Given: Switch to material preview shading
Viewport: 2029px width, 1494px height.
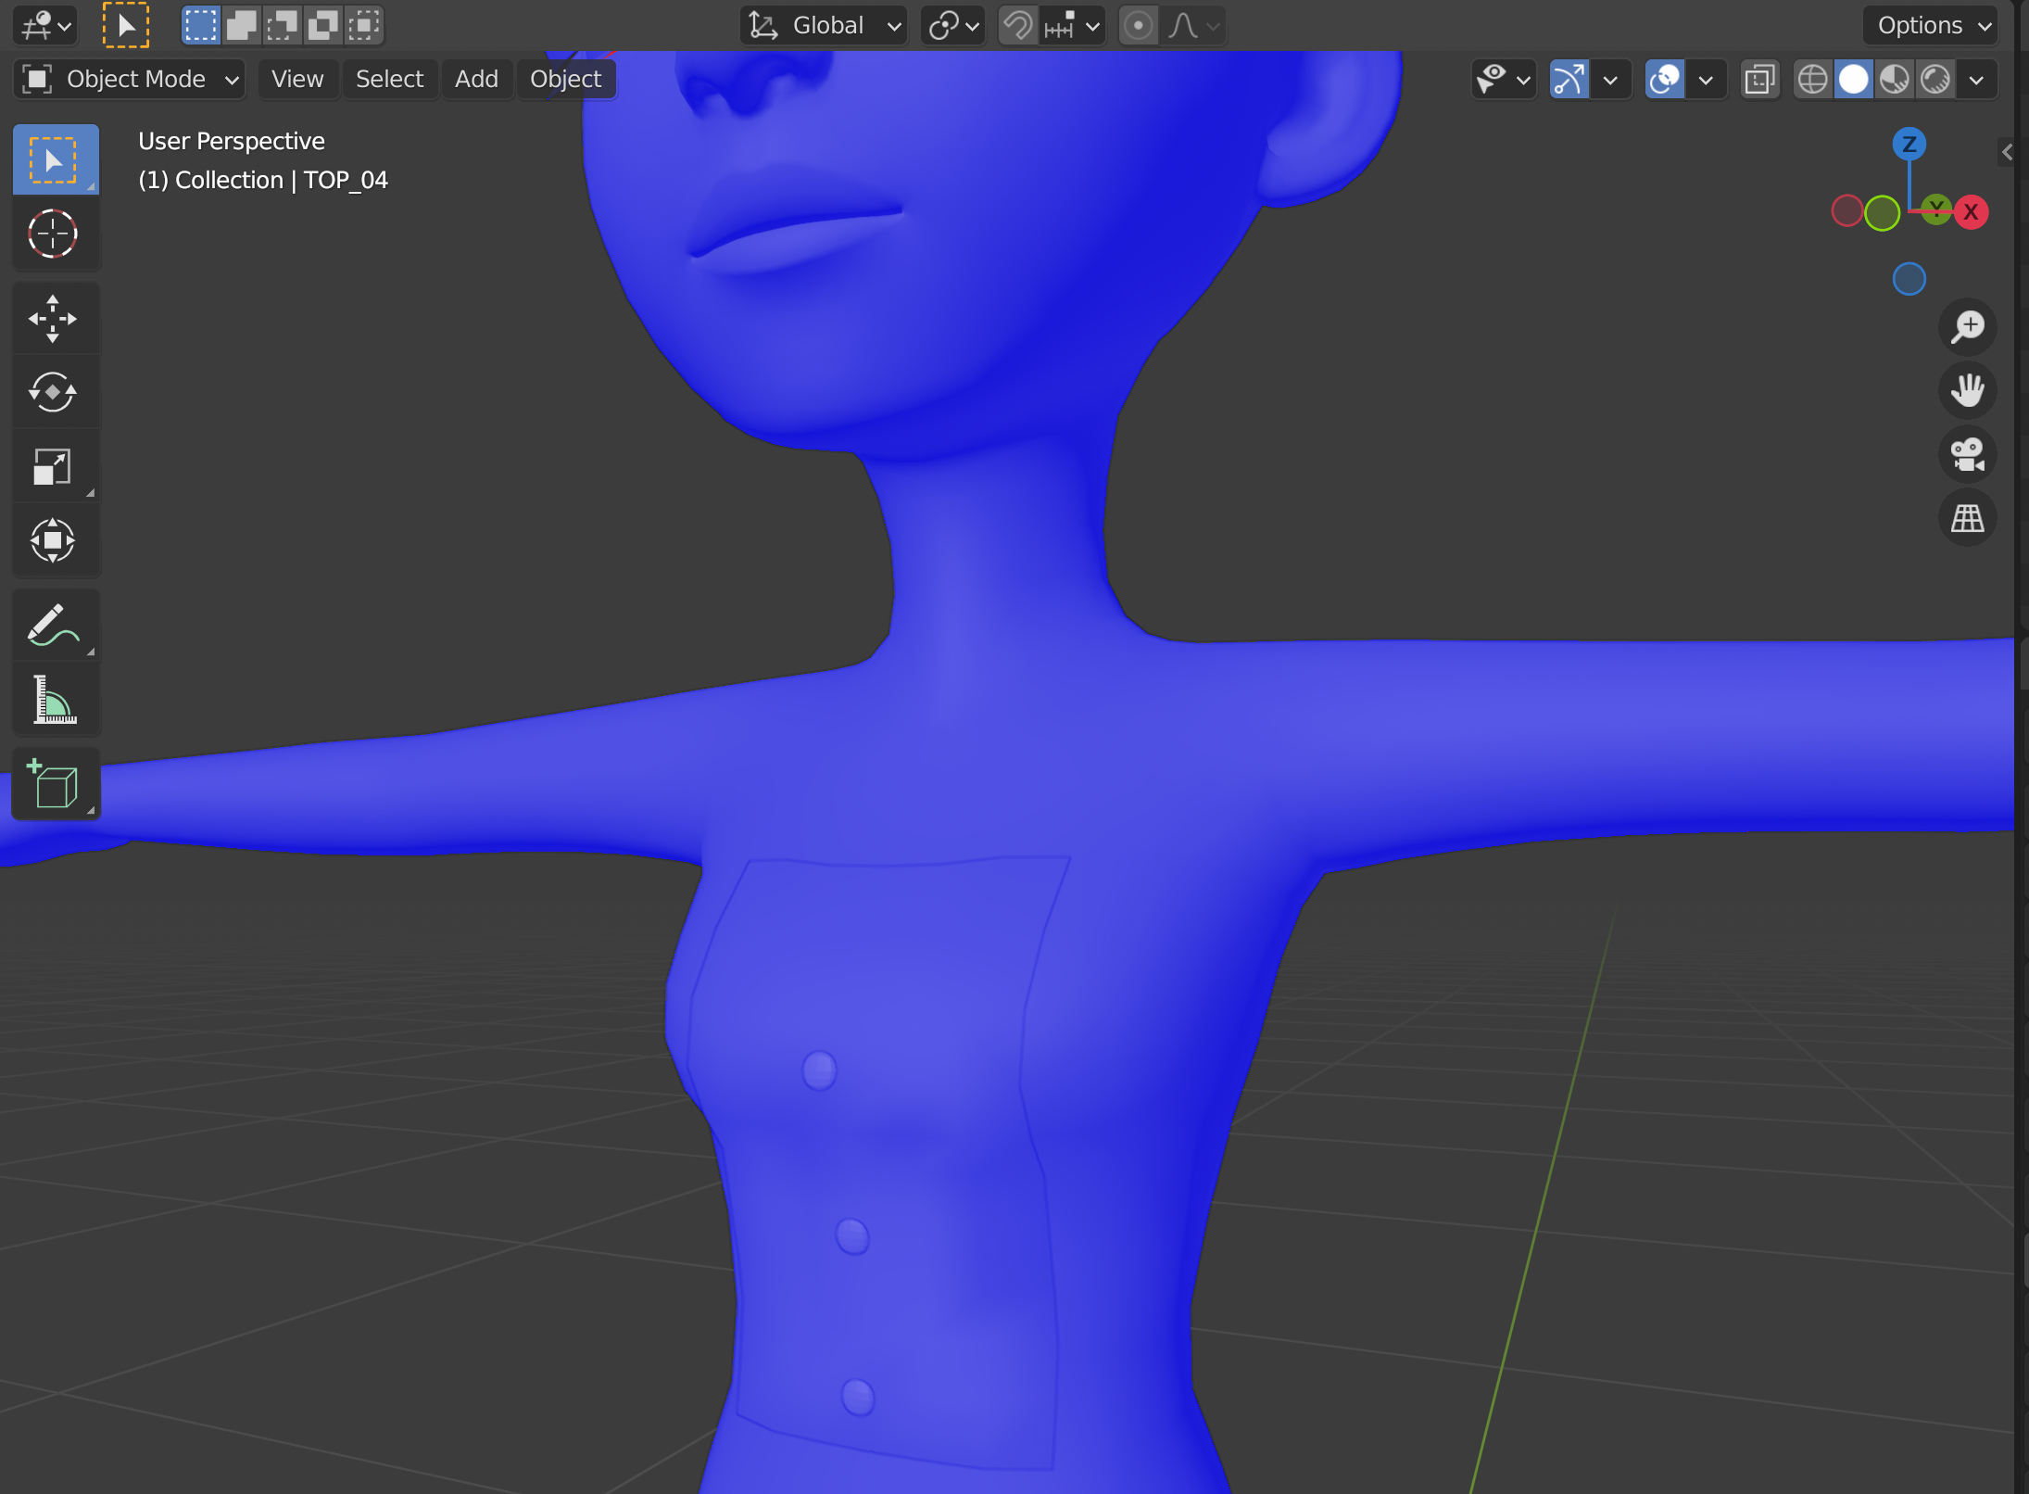Looking at the screenshot, I should [1895, 80].
